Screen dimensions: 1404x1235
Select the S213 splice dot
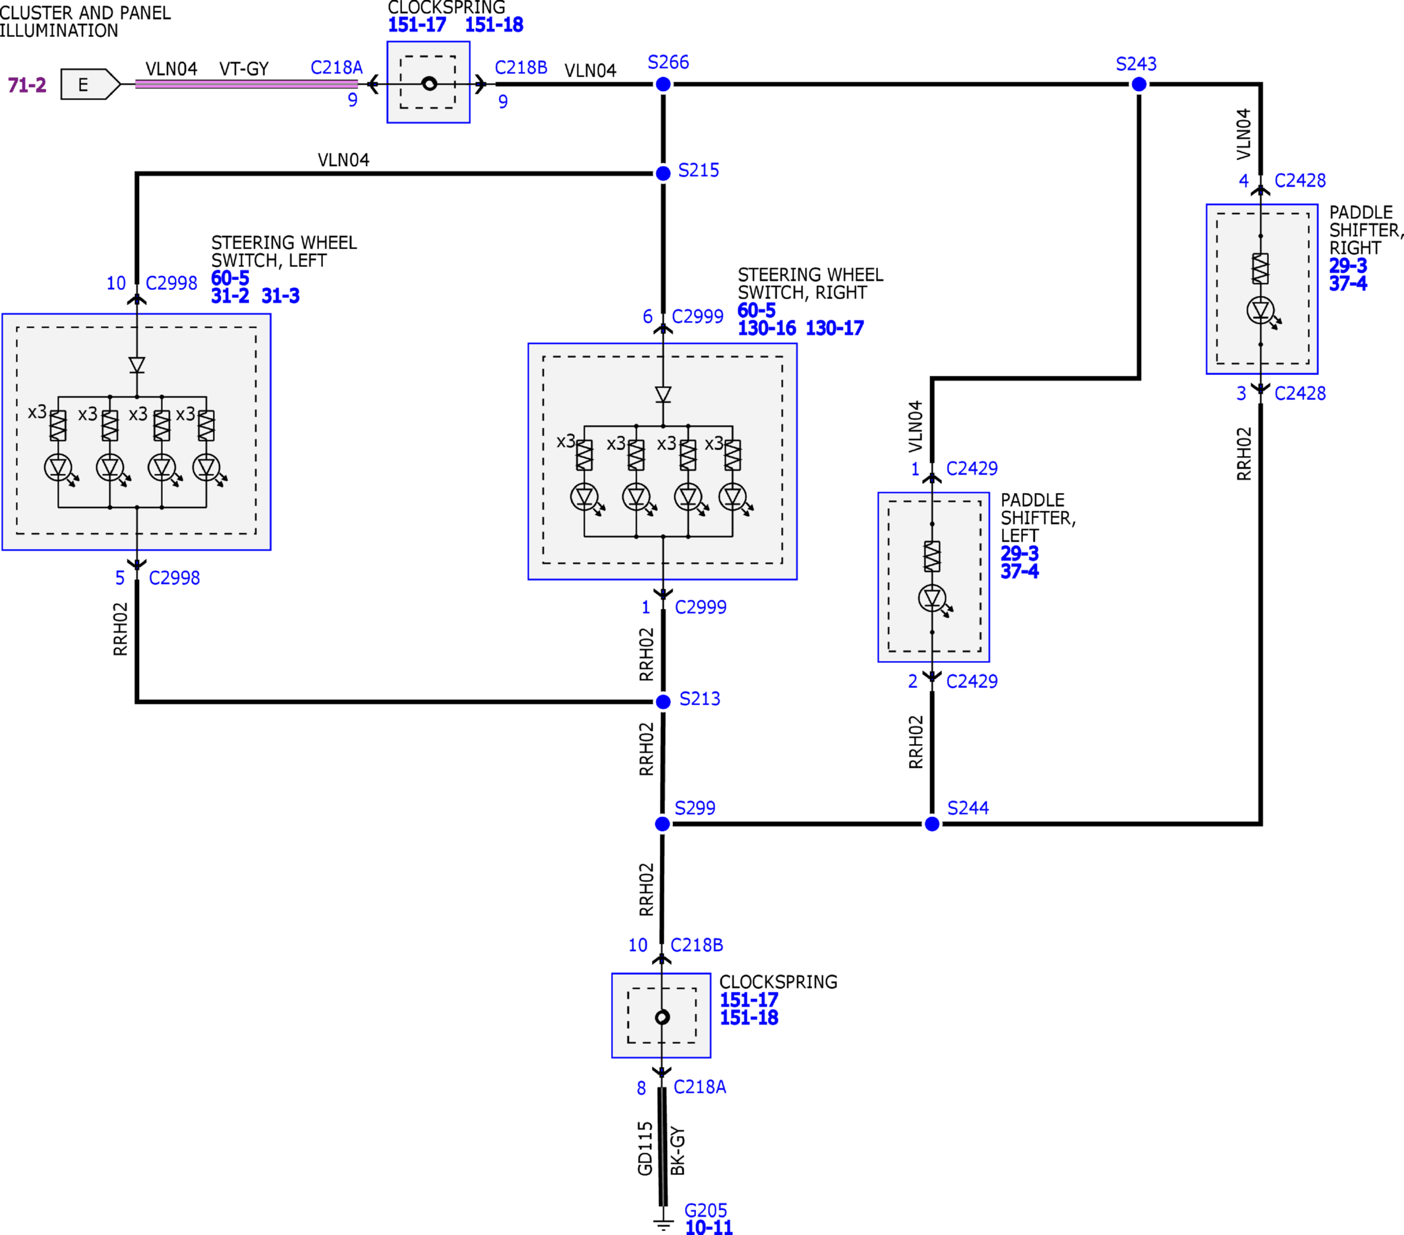663,702
